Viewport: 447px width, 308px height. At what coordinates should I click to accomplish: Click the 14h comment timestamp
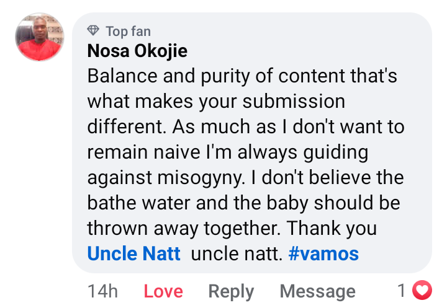point(102,291)
